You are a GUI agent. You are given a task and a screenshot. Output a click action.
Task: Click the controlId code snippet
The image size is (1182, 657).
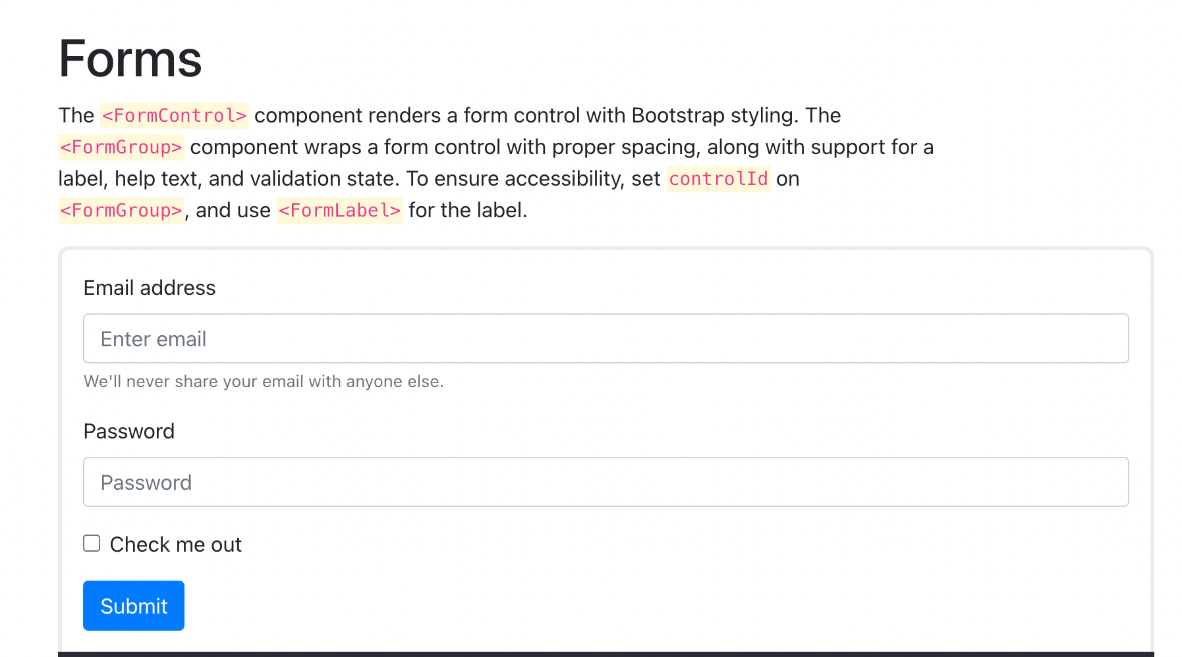(718, 179)
